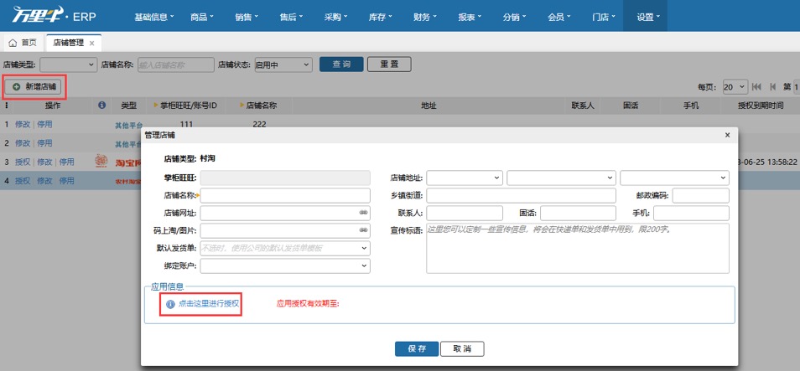Focus the 手机 input field
The width and height of the screenshot is (800, 371).
691,213
